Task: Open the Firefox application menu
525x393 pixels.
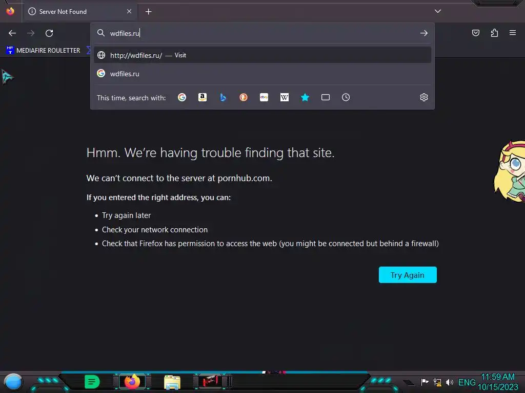Action: (x=513, y=33)
